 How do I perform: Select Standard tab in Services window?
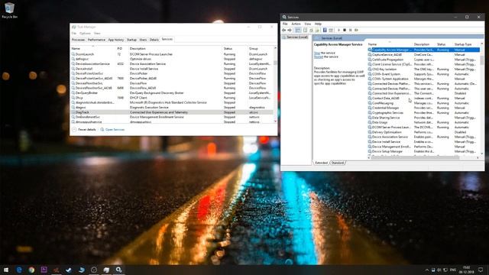pyautogui.click(x=338, y=163)
